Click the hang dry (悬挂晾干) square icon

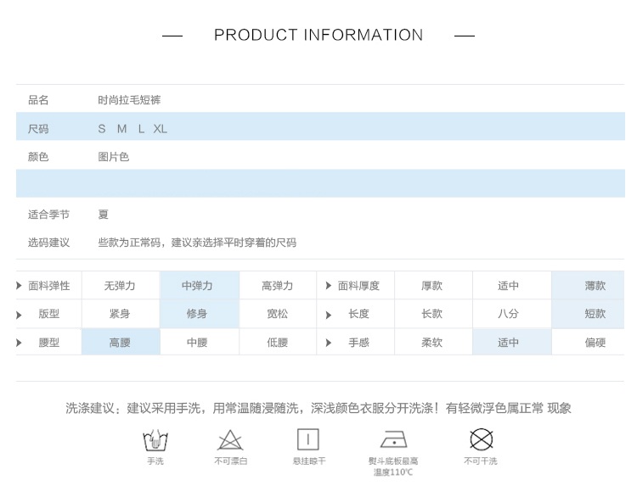(x=308, y=439)
